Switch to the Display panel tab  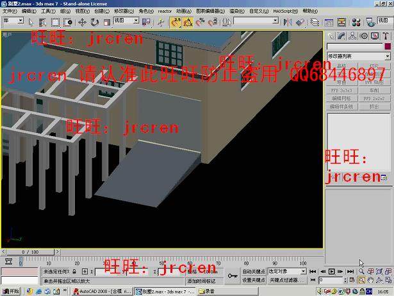click(x=375, y=36)
